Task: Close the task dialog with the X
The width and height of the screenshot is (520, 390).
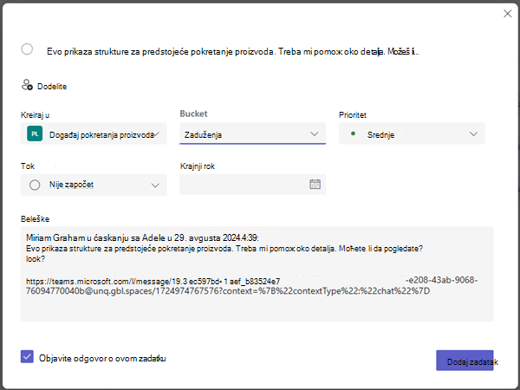Action: click(x=507, y=14)
